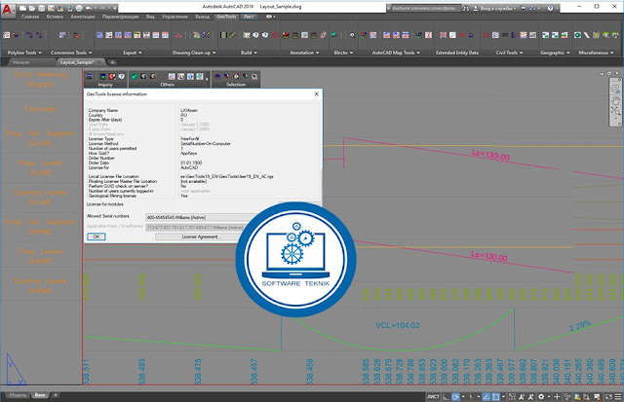624x402 pixels.
Task: Switch to the Начало document tab
Action: point(20,62)
